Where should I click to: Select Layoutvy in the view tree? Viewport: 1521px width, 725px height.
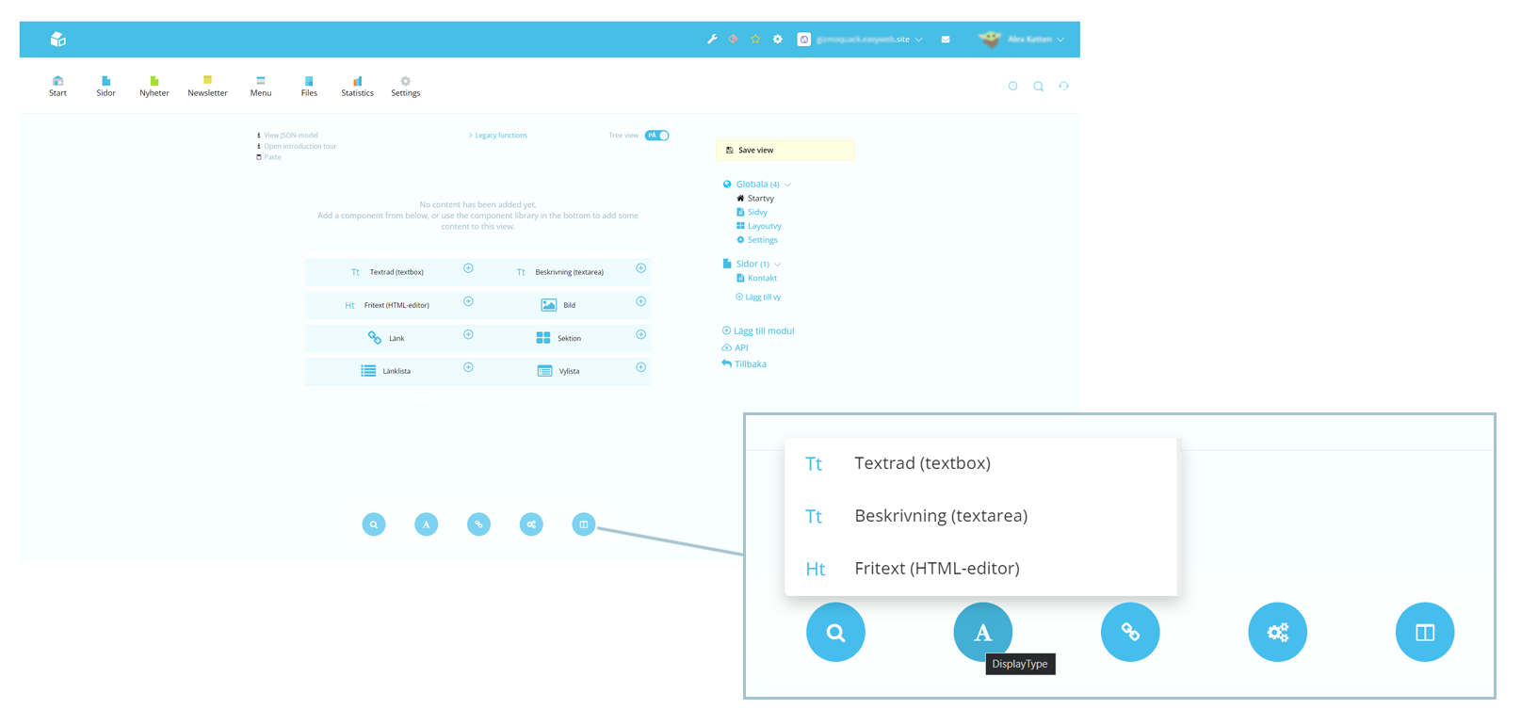pyautogui.click(x=764, y=226)
